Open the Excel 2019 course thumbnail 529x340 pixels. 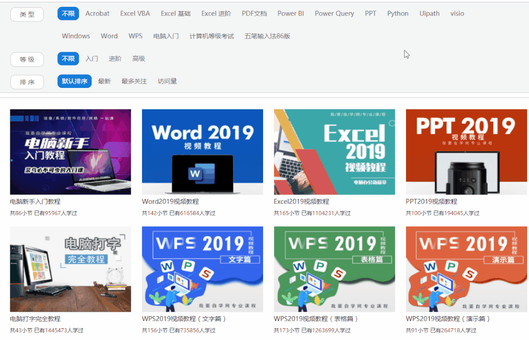pyautogui.click(x=335, y=152)
